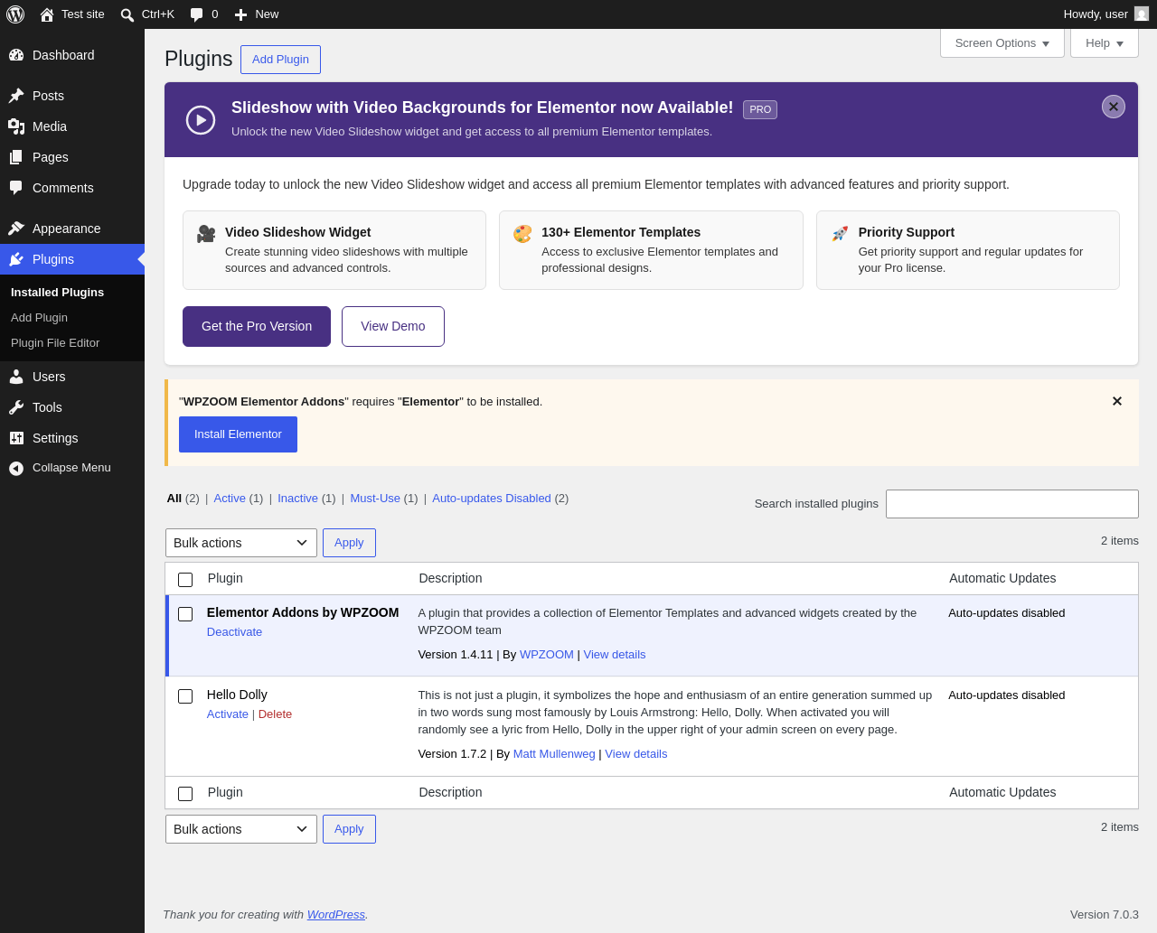Click the Install Elementor button
This screenshot has width=1157, height=933.
coord(238,434)
